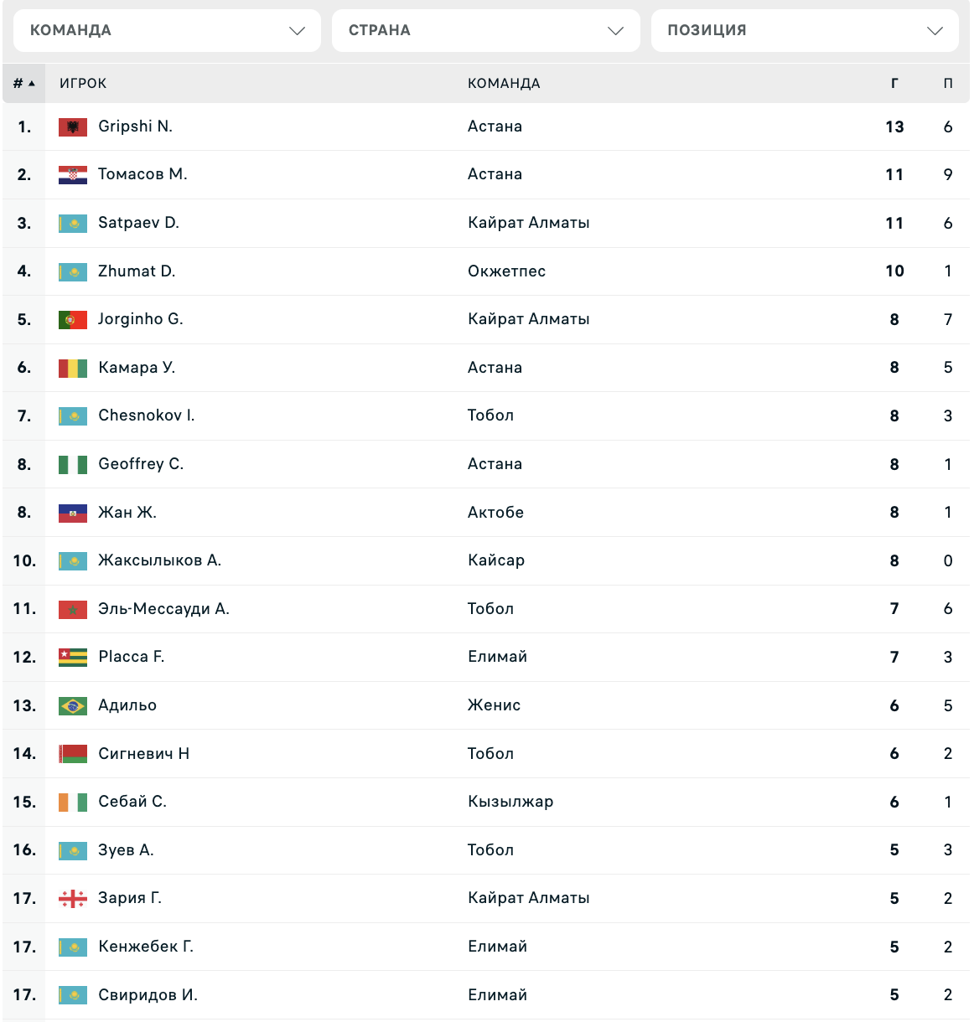Click the Croatian flag beside Томасов М.
Image resolution: width=974 pixels, height=1022 pixels.
pyautogui.click(x=73, y=175)
